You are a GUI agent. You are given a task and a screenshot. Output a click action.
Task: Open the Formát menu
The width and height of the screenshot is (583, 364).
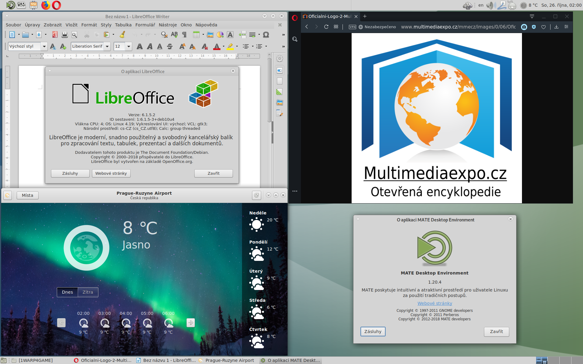click(x=89, y=25)
